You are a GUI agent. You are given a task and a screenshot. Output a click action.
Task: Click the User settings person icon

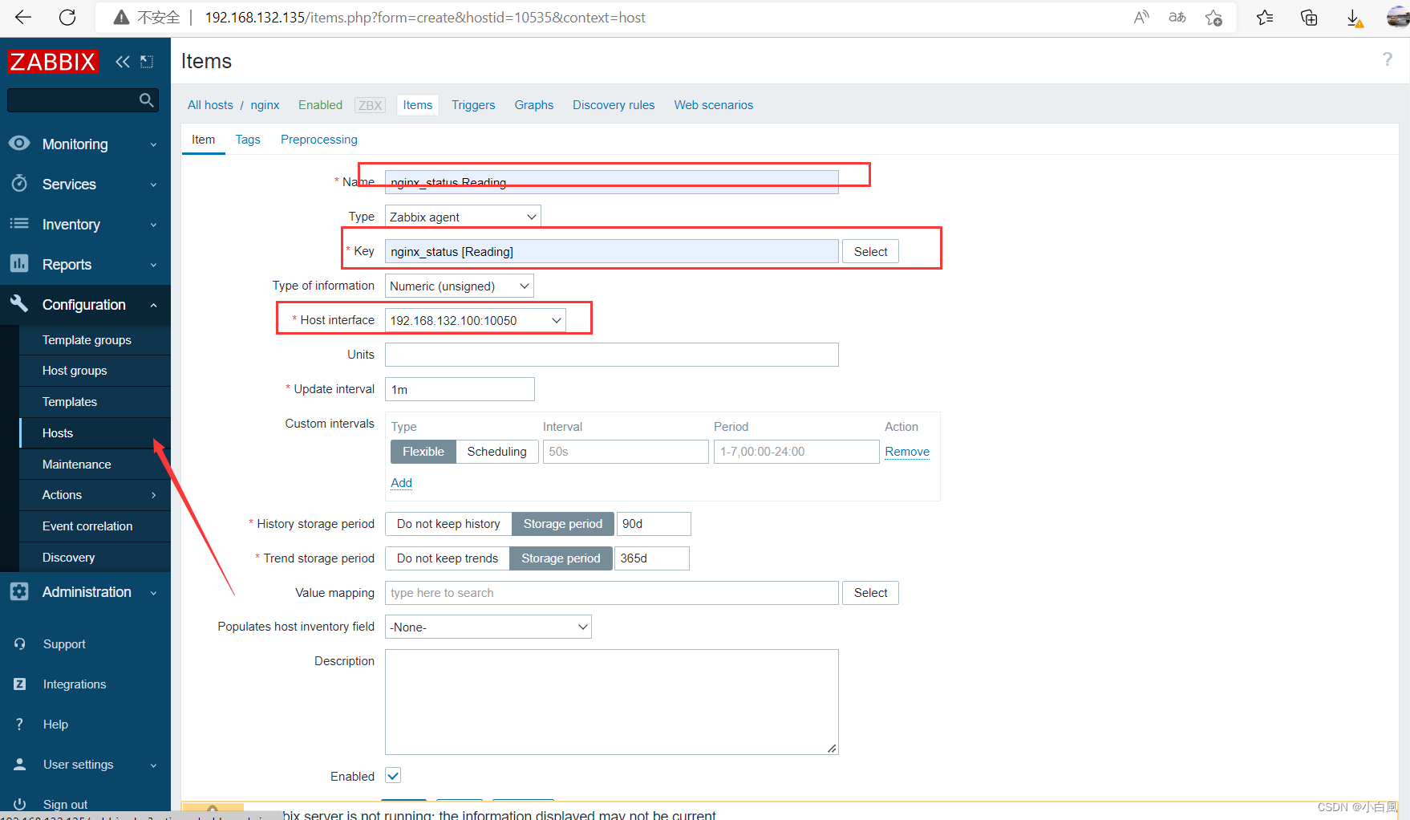[x=20, y=764]
